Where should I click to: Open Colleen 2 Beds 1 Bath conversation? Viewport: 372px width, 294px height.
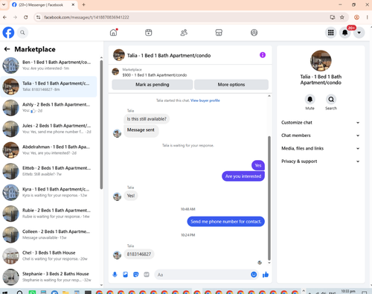(48, 234)
